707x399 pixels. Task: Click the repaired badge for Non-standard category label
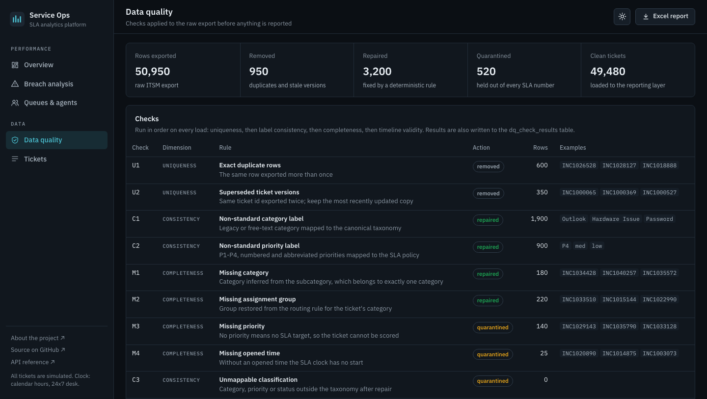(x=488, y=220)
